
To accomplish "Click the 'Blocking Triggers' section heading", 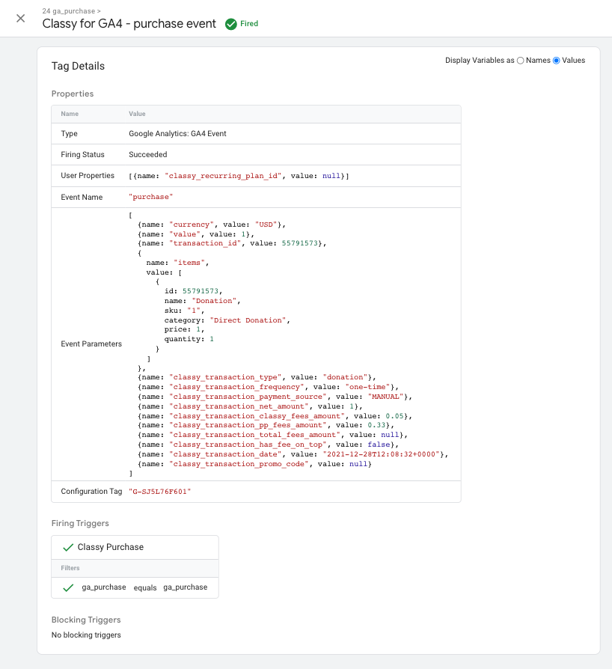I will point(86,620).
